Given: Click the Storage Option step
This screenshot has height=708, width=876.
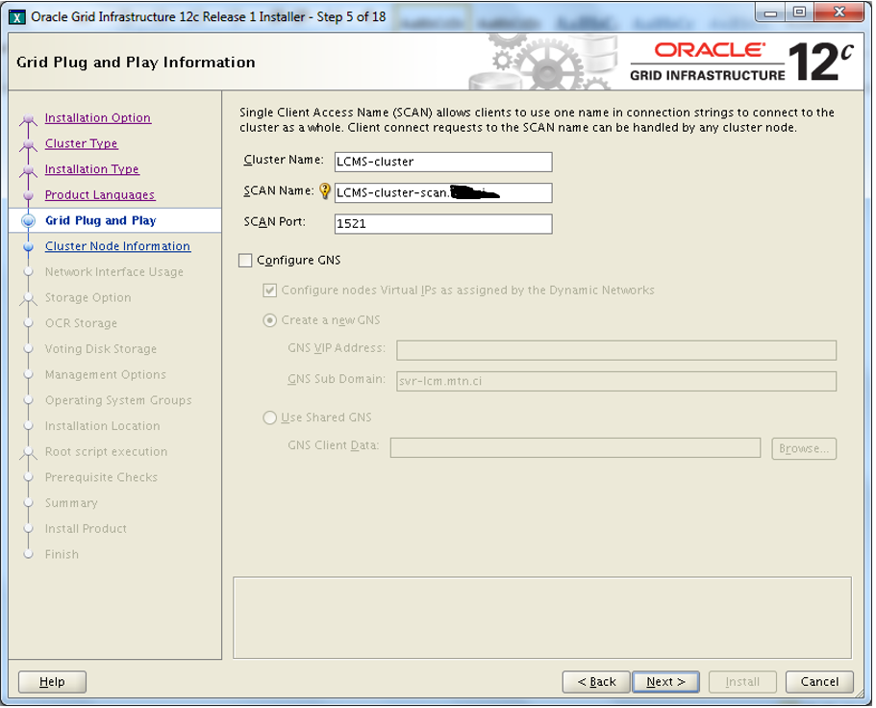Looking at the screenshot, I should click(x=88, y=298).
